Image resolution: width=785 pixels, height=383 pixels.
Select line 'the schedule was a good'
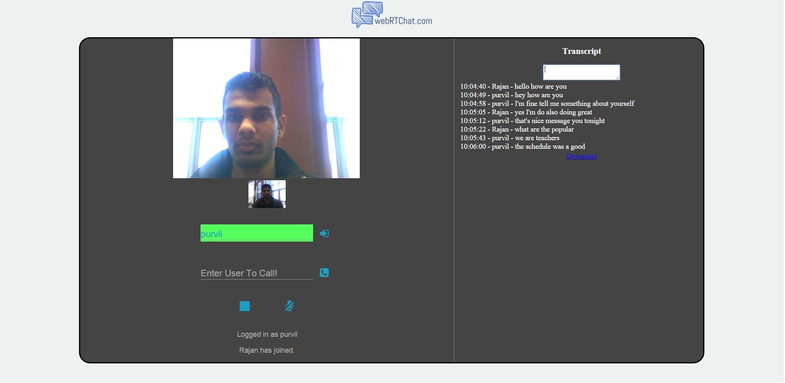(x=523, y=146)
